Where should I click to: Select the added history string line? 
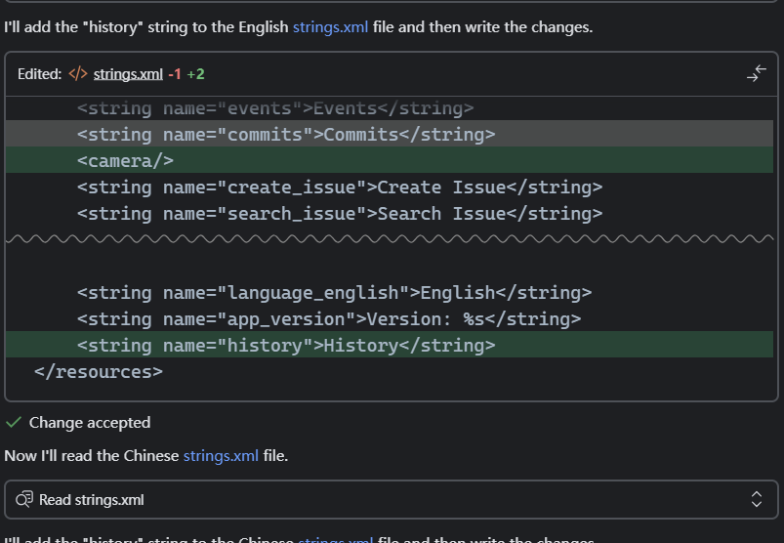pos(390,345)
